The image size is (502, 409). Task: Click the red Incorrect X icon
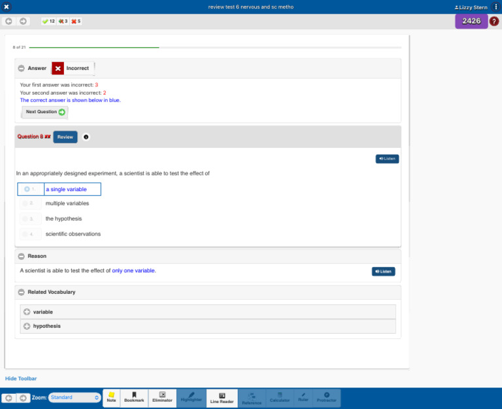tap(58, 68)
